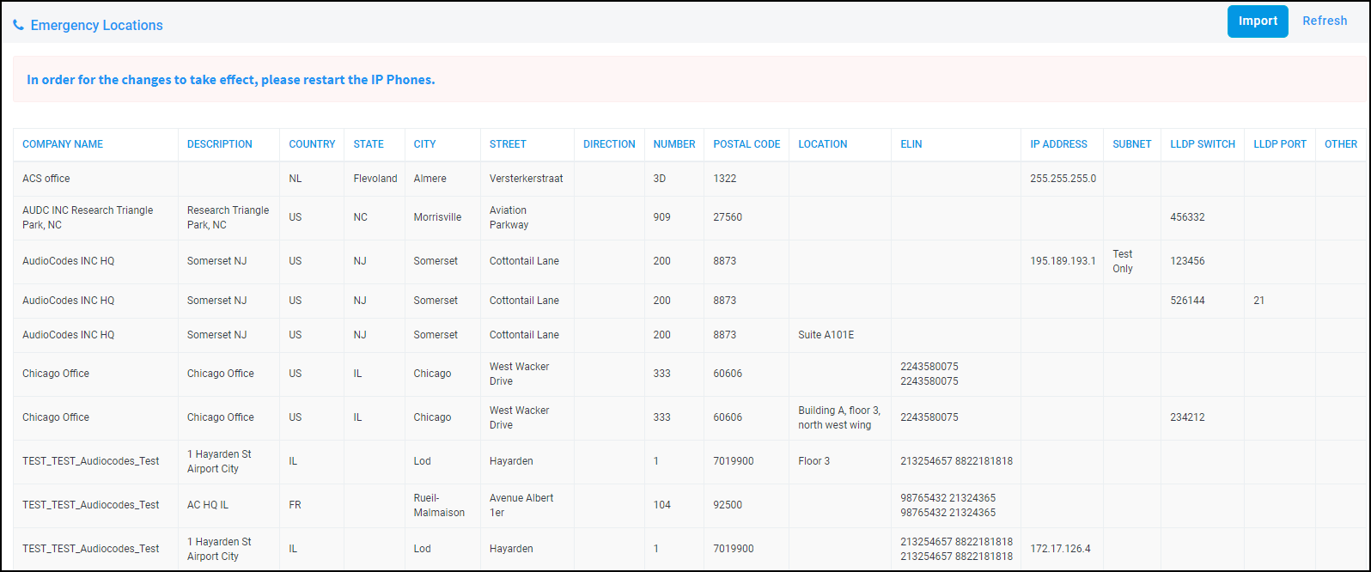Click the 3D number cell

(x=660, y=179)
